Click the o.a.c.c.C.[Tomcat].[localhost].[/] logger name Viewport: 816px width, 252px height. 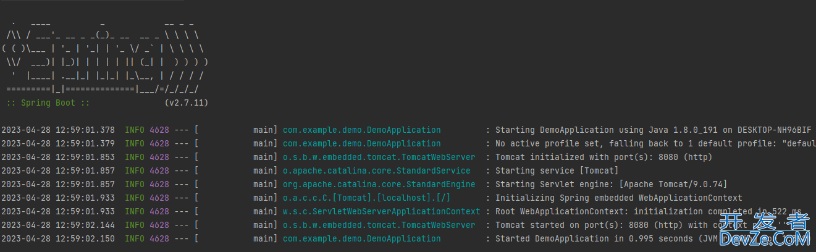(x=366, y=198)
